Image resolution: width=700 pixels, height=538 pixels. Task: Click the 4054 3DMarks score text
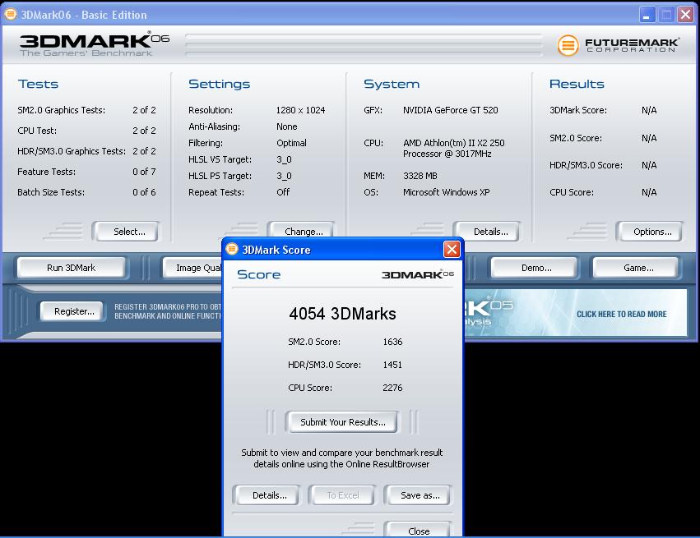coord(342,314)
